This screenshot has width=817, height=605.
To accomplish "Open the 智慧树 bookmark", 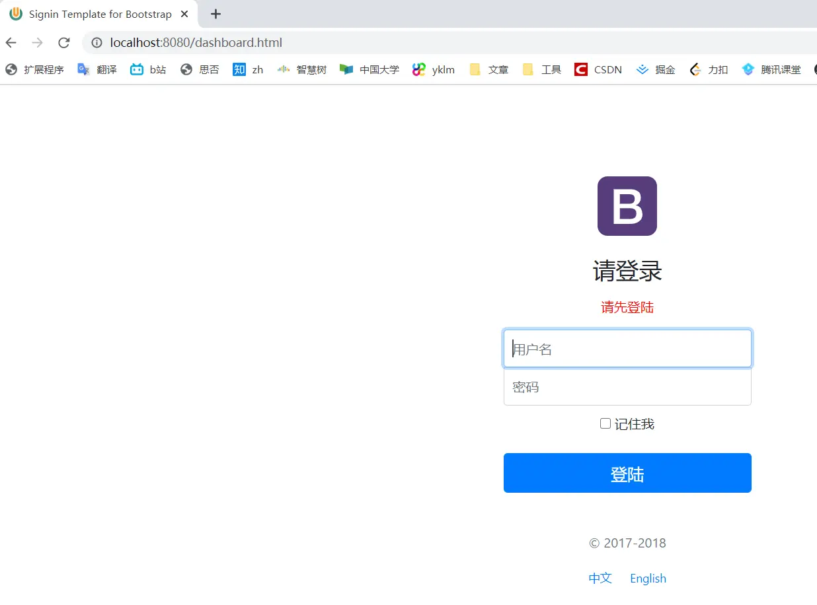I will (x=302, y=69).
